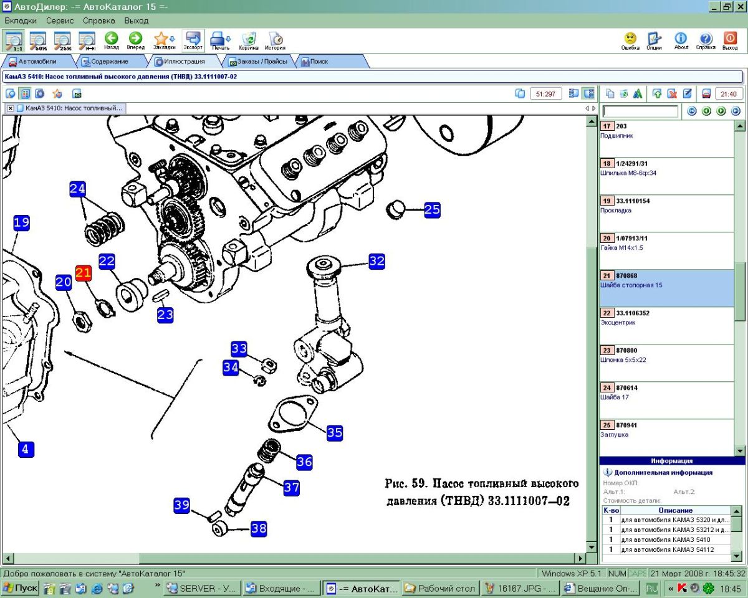Toggle the callout numbers grid button
The height and width of the screenshot is (598, 748).
26,93
